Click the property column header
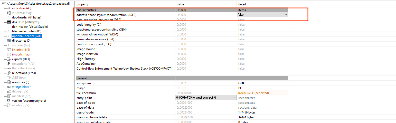 (x=82, y=4)
